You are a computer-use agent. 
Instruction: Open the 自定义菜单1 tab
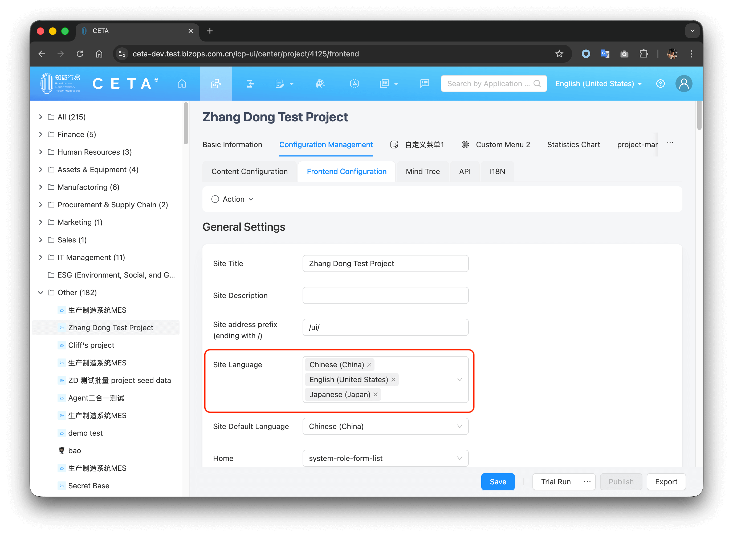[417, 145]
